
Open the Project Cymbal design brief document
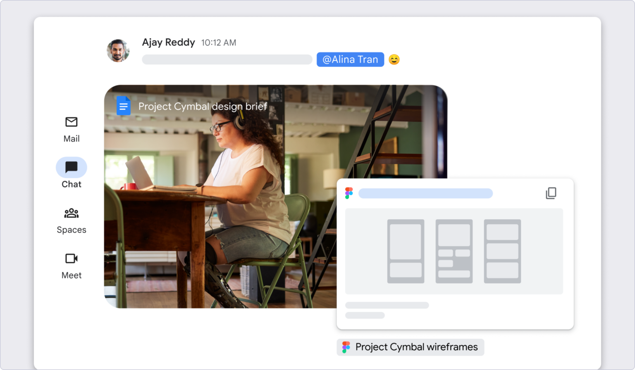point(202,106)
